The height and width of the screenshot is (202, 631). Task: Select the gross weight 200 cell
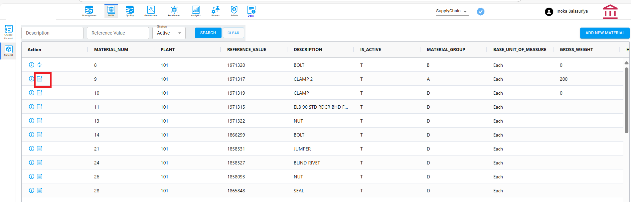(563, 79)
